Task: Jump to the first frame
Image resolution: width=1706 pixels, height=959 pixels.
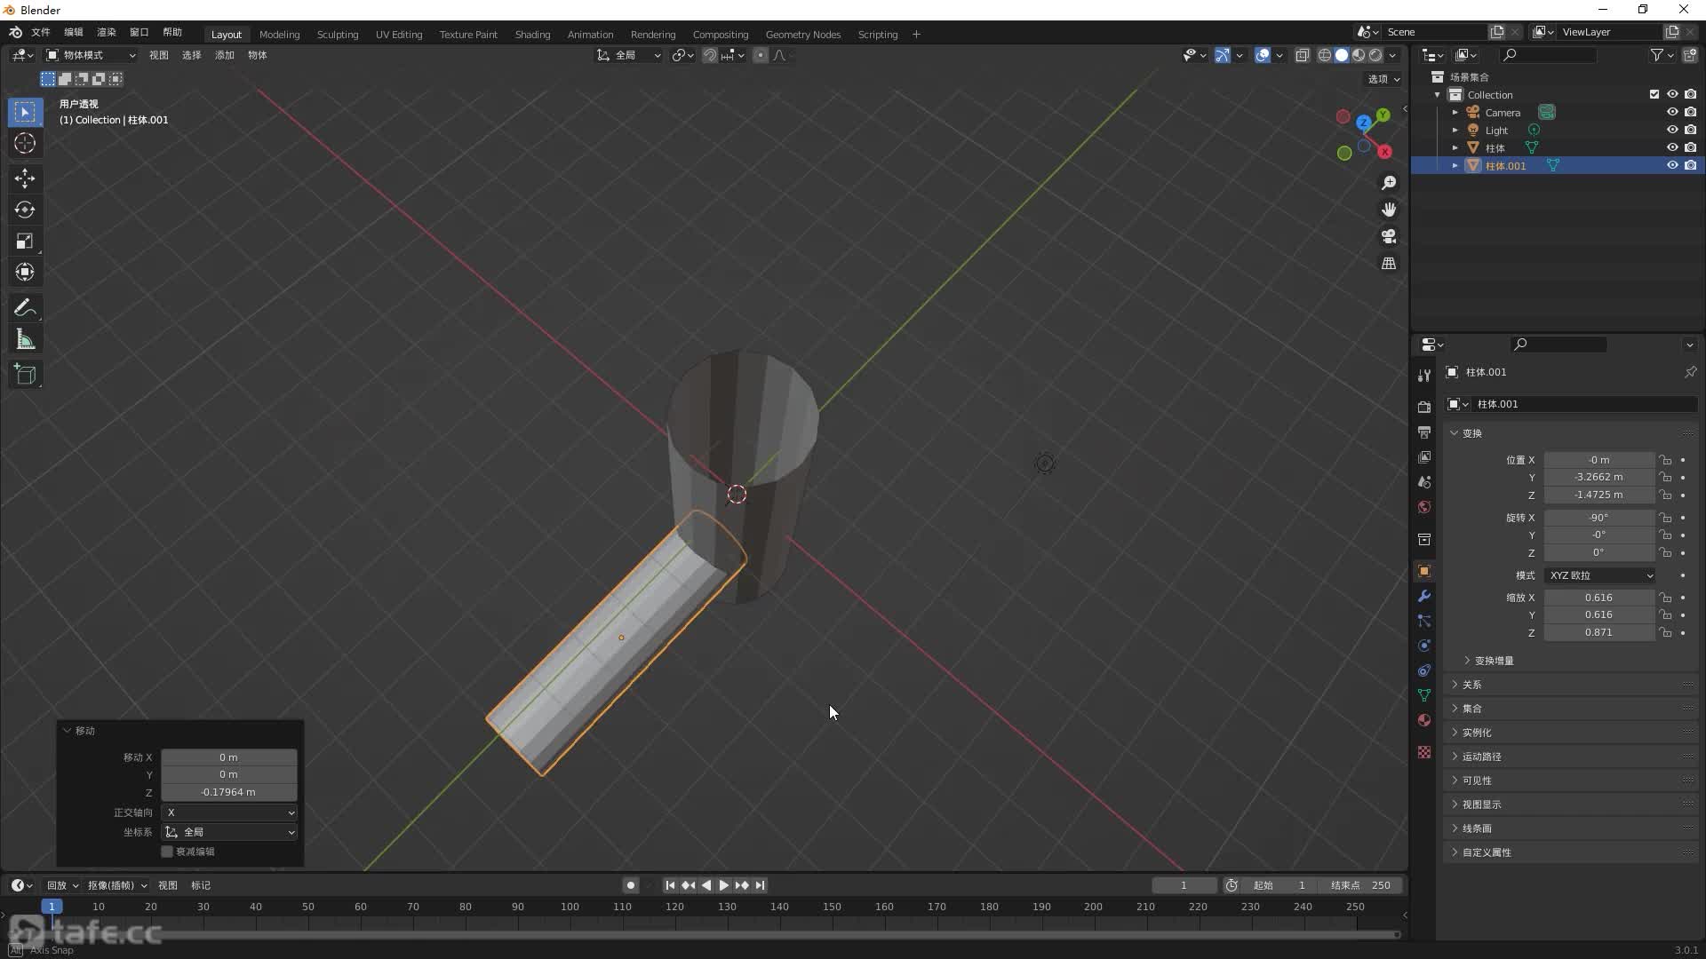Action: pyautogui.click(x=670, y=885)
